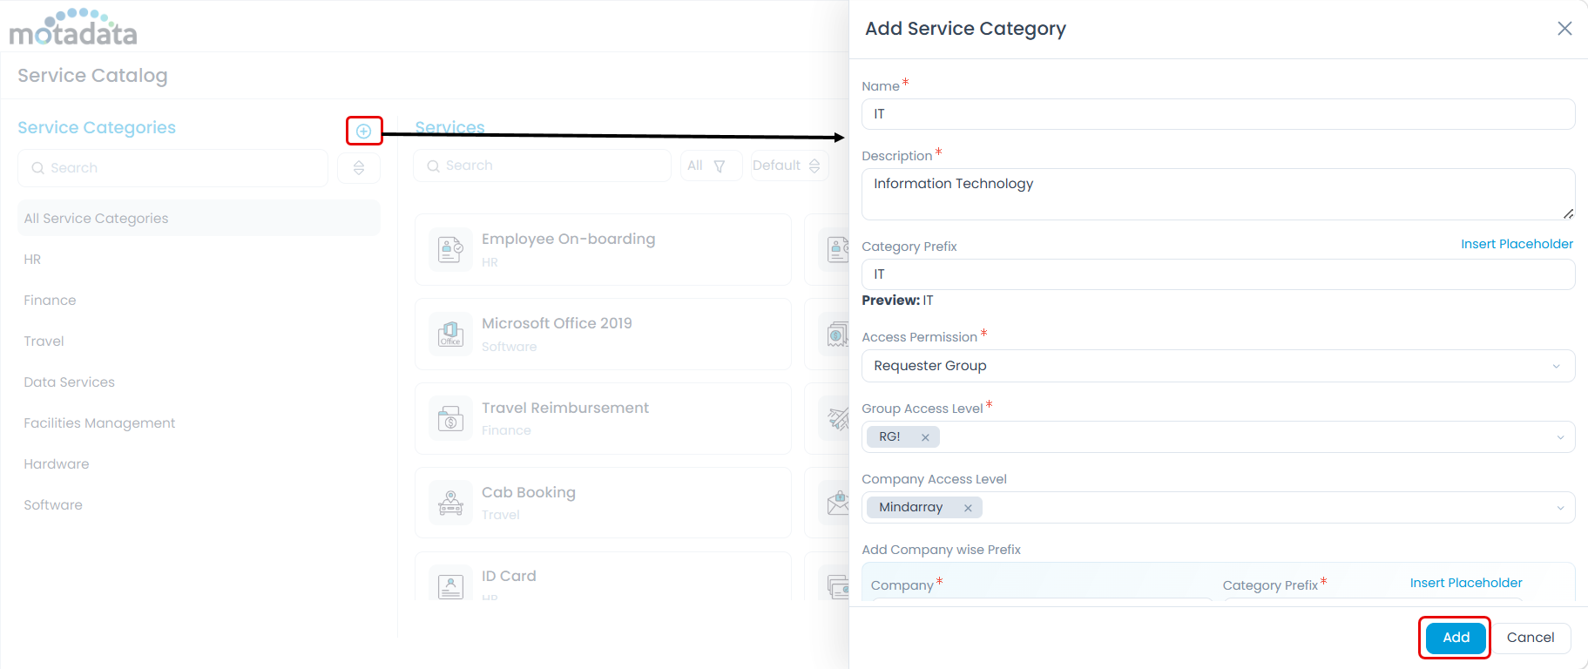
Task: Click the Description text area
Action: click(x=1218, y=193)
